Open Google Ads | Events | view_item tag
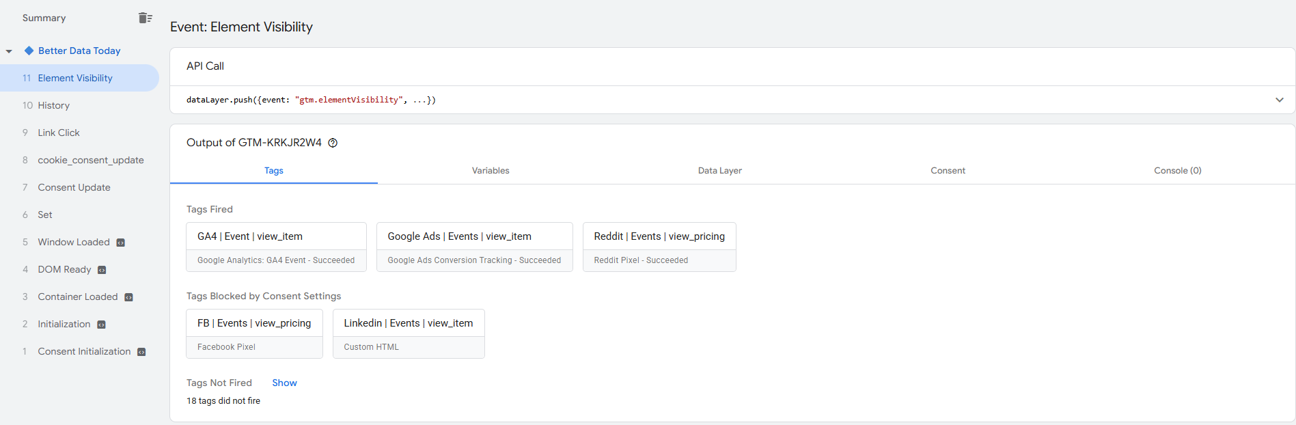The image size is (1296, 425). [x=474, y=247]
